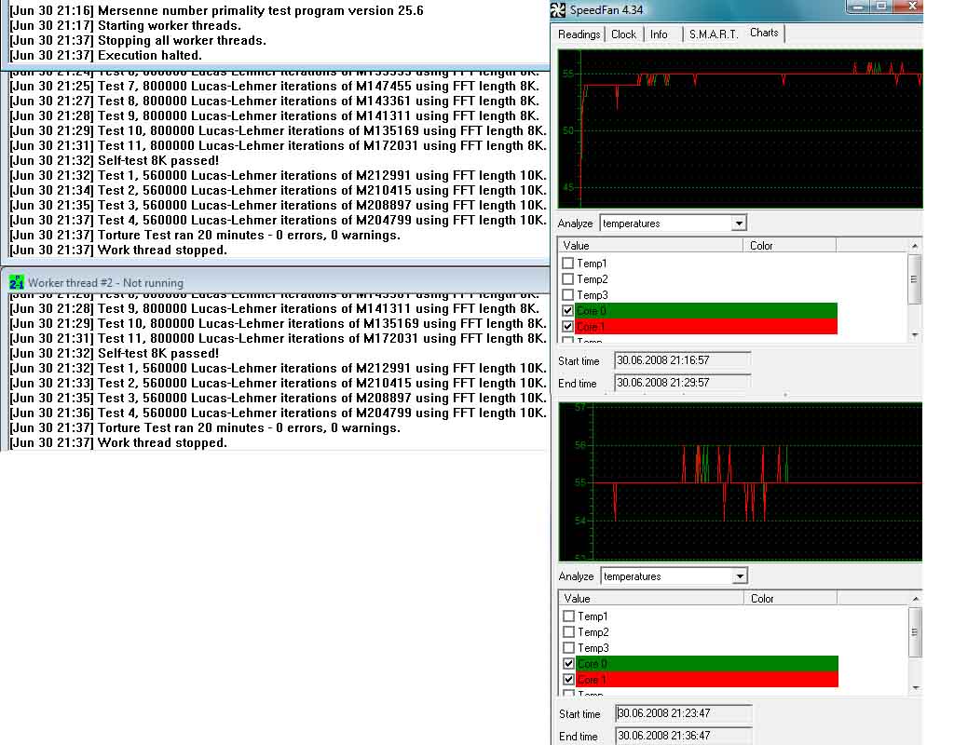Click the "Starting worker threads." log line
Screen dimensions: 954x745
coord(125,25)
